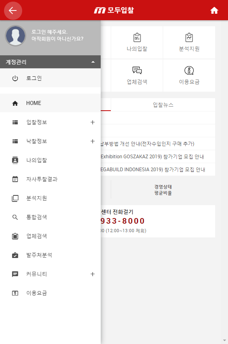
Task: Click the 자사투찰결과 calendar icon
Action: click(x=15, y=179)
